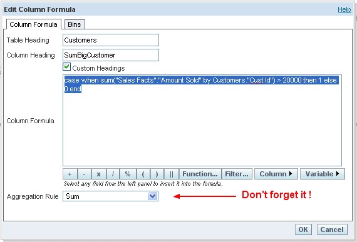Insert the percent operator
This screenshot has height=242, width=357.
pyautogui.click(x=128, y=174)
